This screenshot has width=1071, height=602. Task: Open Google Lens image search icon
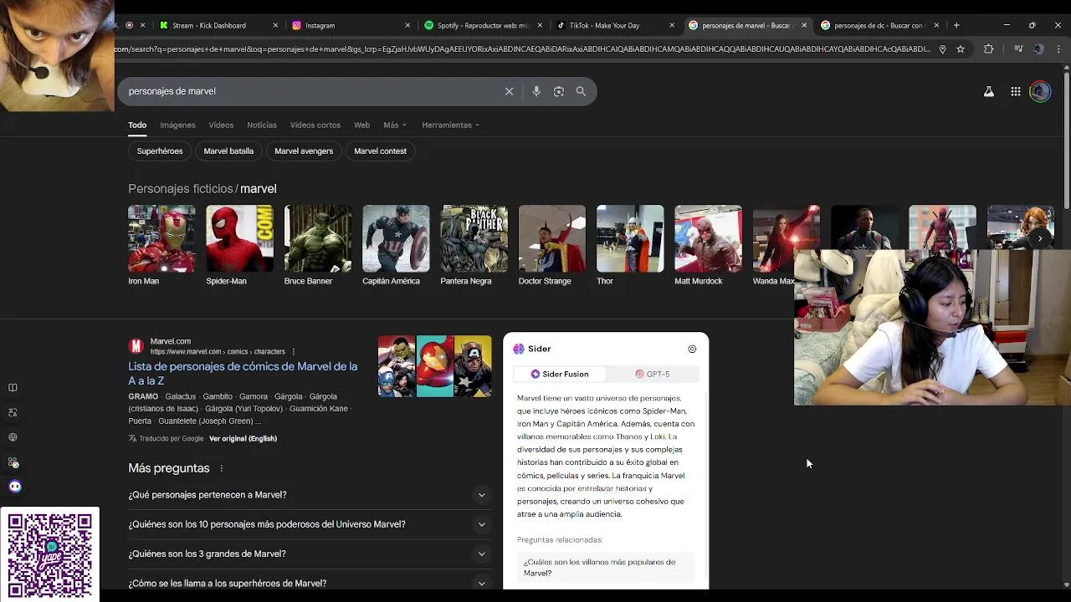tap(559, 91)
